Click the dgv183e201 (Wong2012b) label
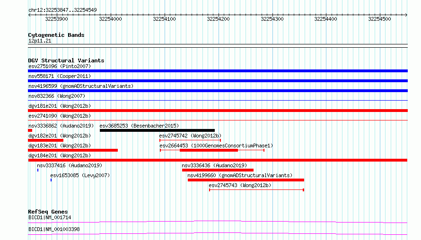This screenshot has height=240, width=421. (60, 146)
